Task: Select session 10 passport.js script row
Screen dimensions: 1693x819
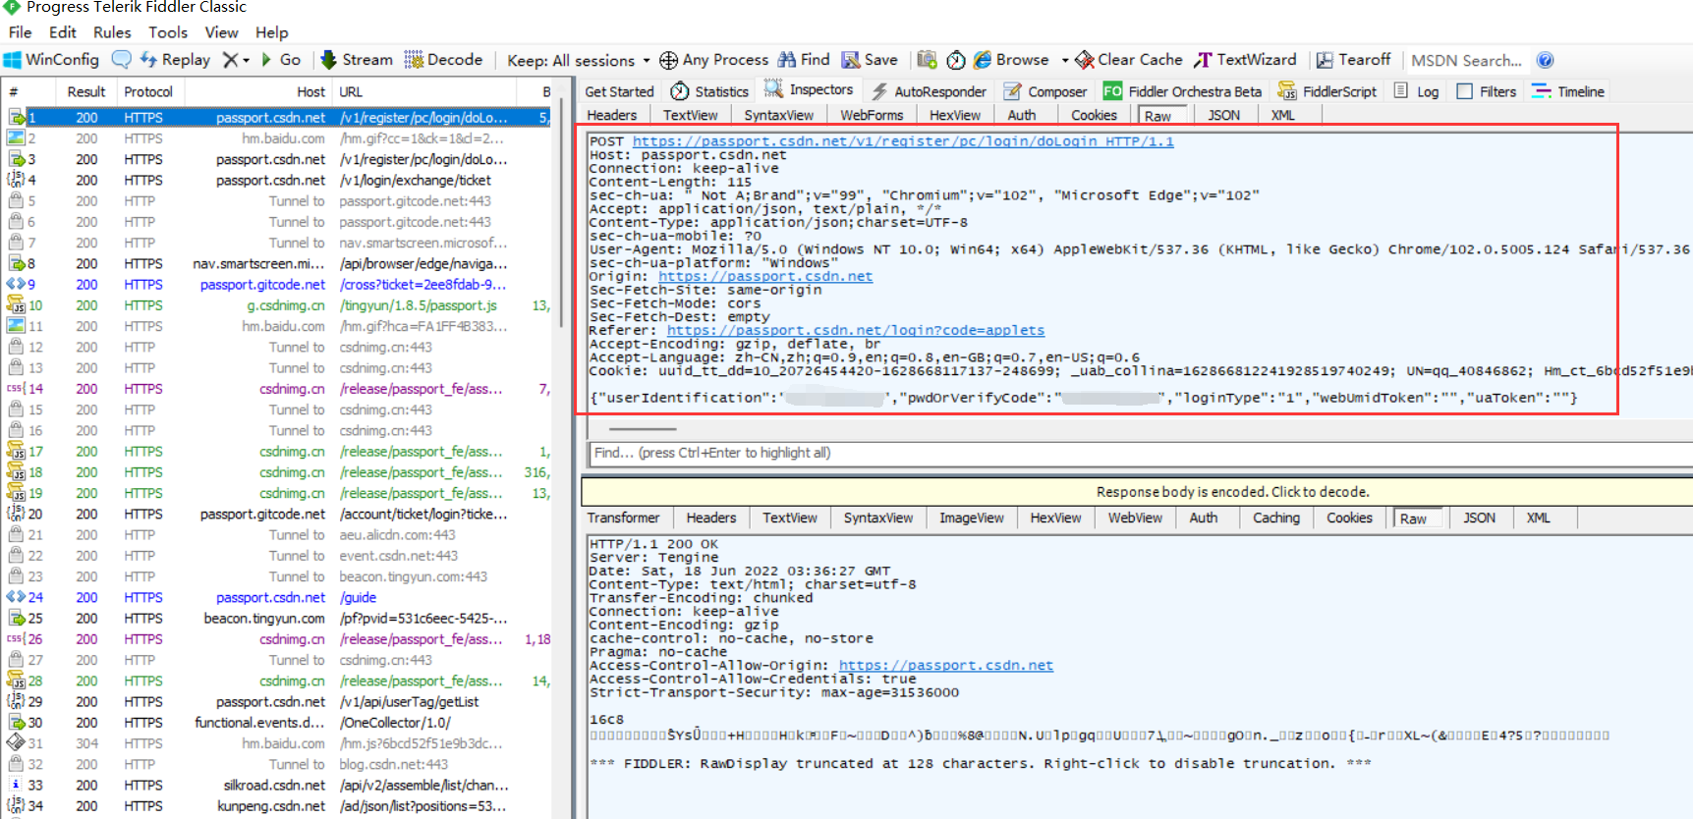Action: tap(278, 305)
